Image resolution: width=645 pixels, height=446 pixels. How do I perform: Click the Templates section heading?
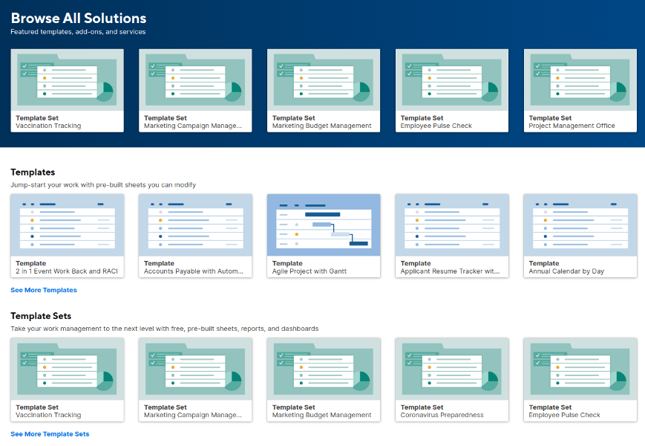point(32,172)
